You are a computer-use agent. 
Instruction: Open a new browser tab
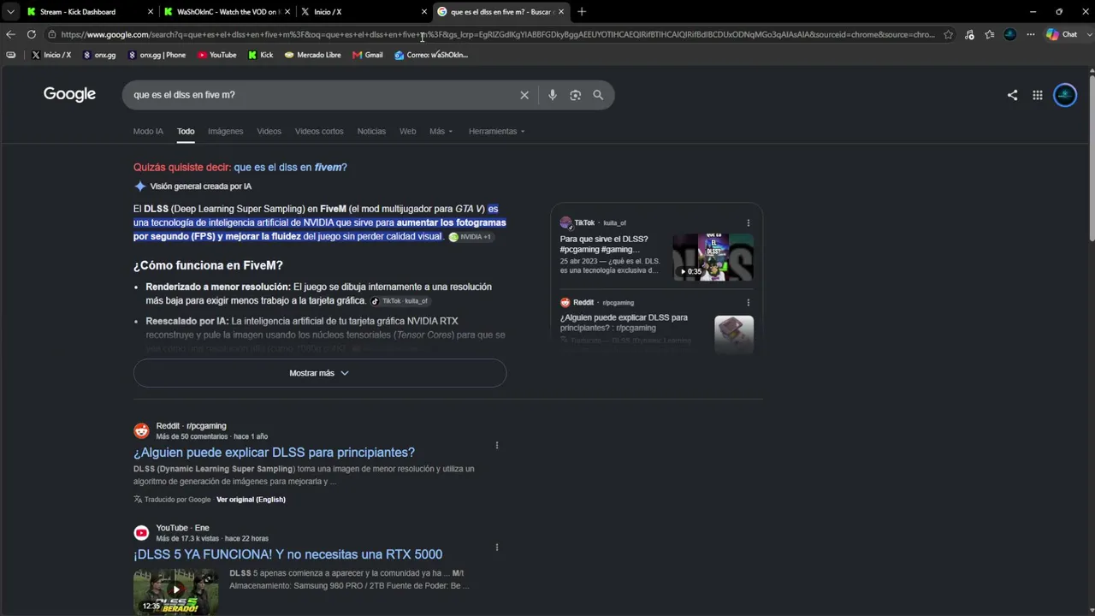coord(582,12)
